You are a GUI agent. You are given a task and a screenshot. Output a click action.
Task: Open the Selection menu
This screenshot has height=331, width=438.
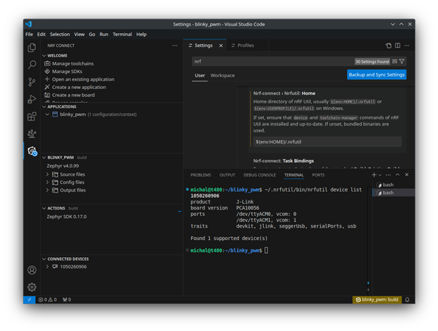[x=60, y=34]
